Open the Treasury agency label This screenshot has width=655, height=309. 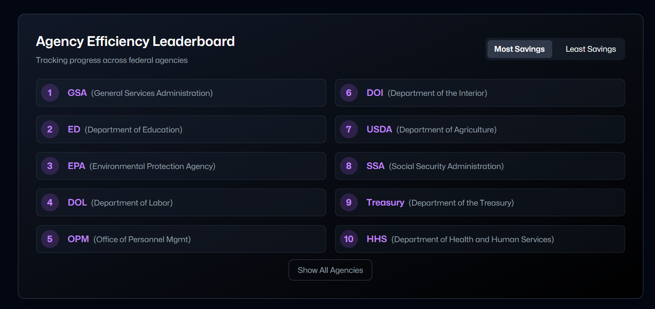[x=386, y=202]
